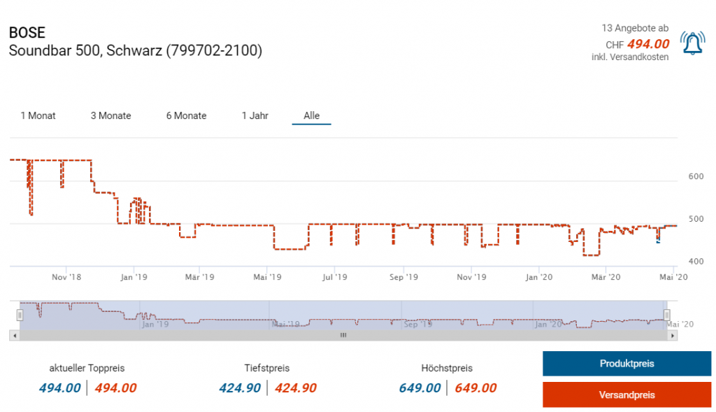
Task: Choose the 1 Jahr time range
Action: click(x=255, y=115)
